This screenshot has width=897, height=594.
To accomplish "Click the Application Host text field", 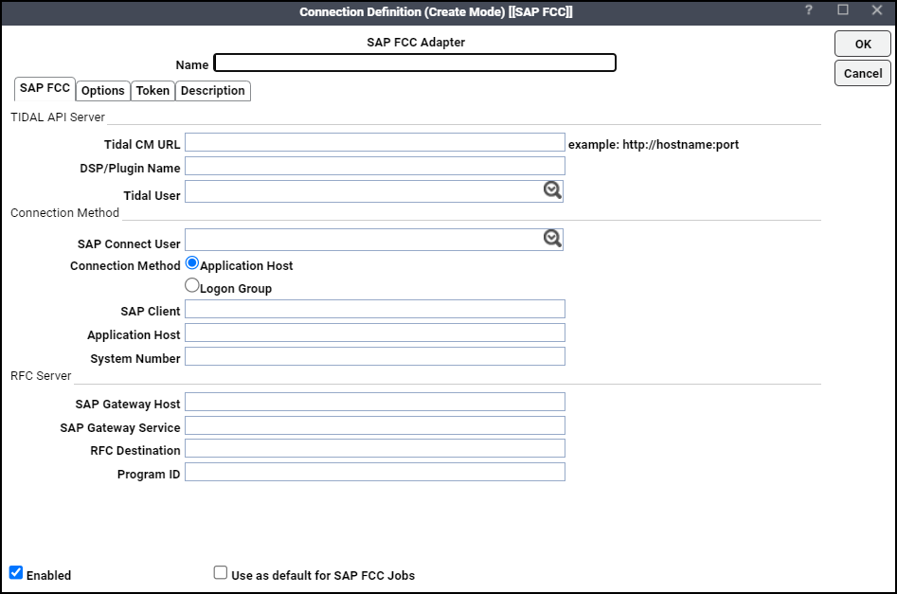I will click(x=375, y=333).
